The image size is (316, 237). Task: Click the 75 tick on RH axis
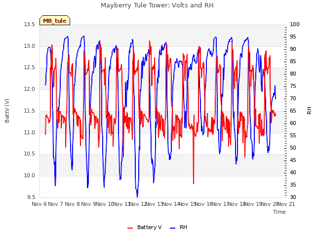click(x=293, y=86)
